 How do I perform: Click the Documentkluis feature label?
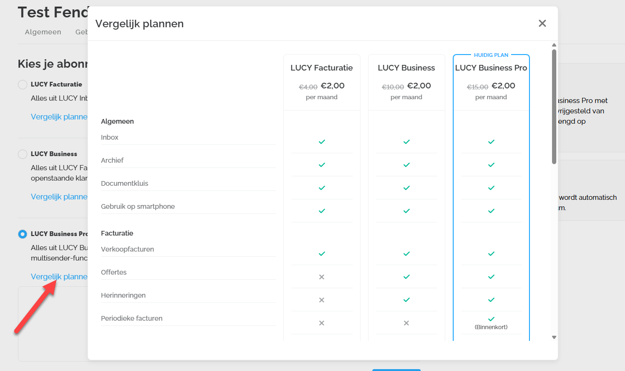tap(125, 183)
